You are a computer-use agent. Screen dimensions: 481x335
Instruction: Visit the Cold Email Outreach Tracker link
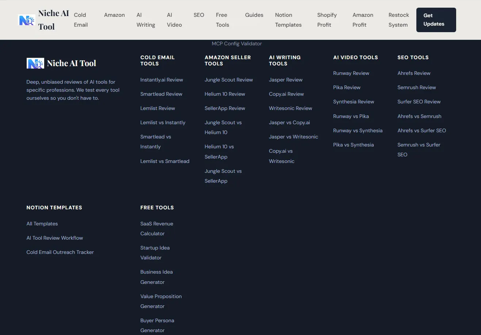pos(60,252)
